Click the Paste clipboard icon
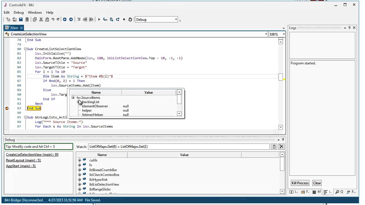 coord(47,19)
